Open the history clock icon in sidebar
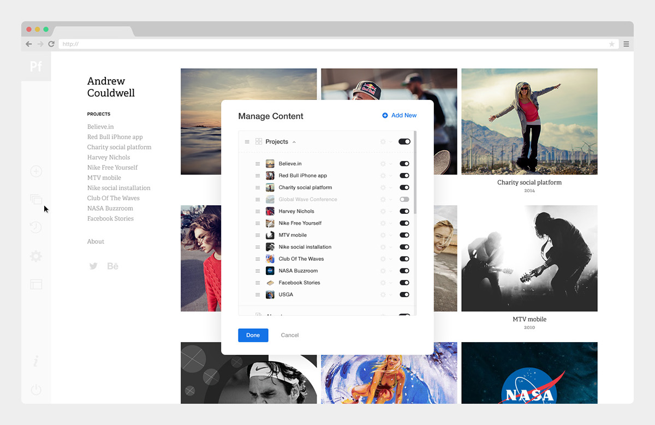This screenshot has height=425, width=655. point(36,228)
